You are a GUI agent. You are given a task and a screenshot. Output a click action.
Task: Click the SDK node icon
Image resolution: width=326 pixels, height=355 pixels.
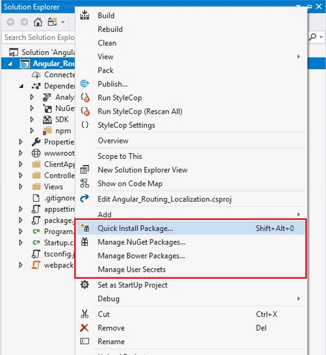tap(47, 120)
